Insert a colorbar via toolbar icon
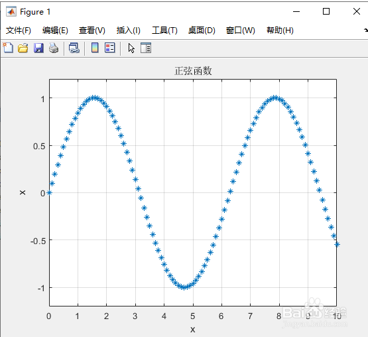This screenshot has width=368, height=337. pyautogui.click(x=95, y=48)
